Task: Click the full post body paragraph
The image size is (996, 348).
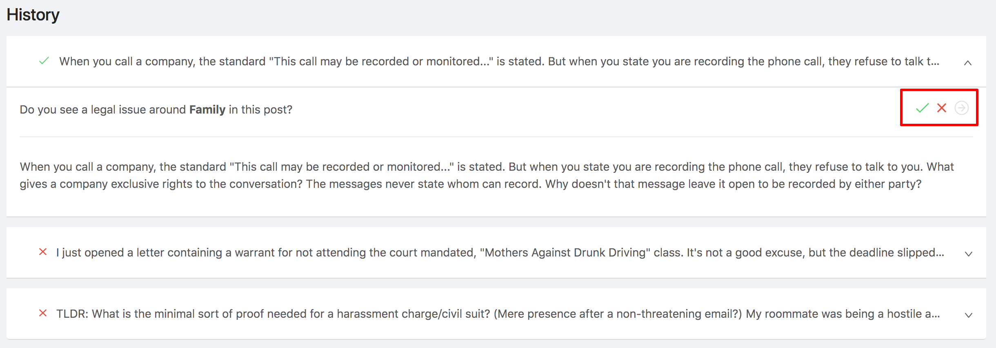Action: click(487, 175)
